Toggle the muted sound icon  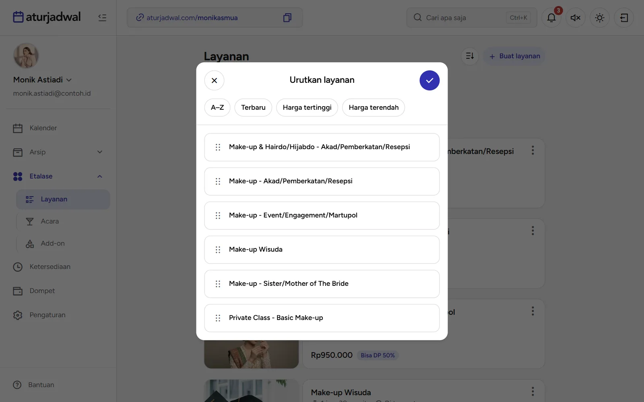(576, 18)
